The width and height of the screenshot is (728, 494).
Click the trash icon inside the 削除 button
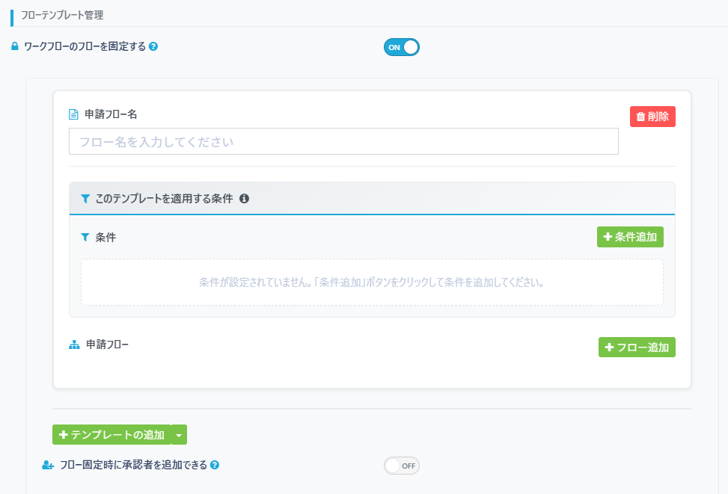point(640,116)
